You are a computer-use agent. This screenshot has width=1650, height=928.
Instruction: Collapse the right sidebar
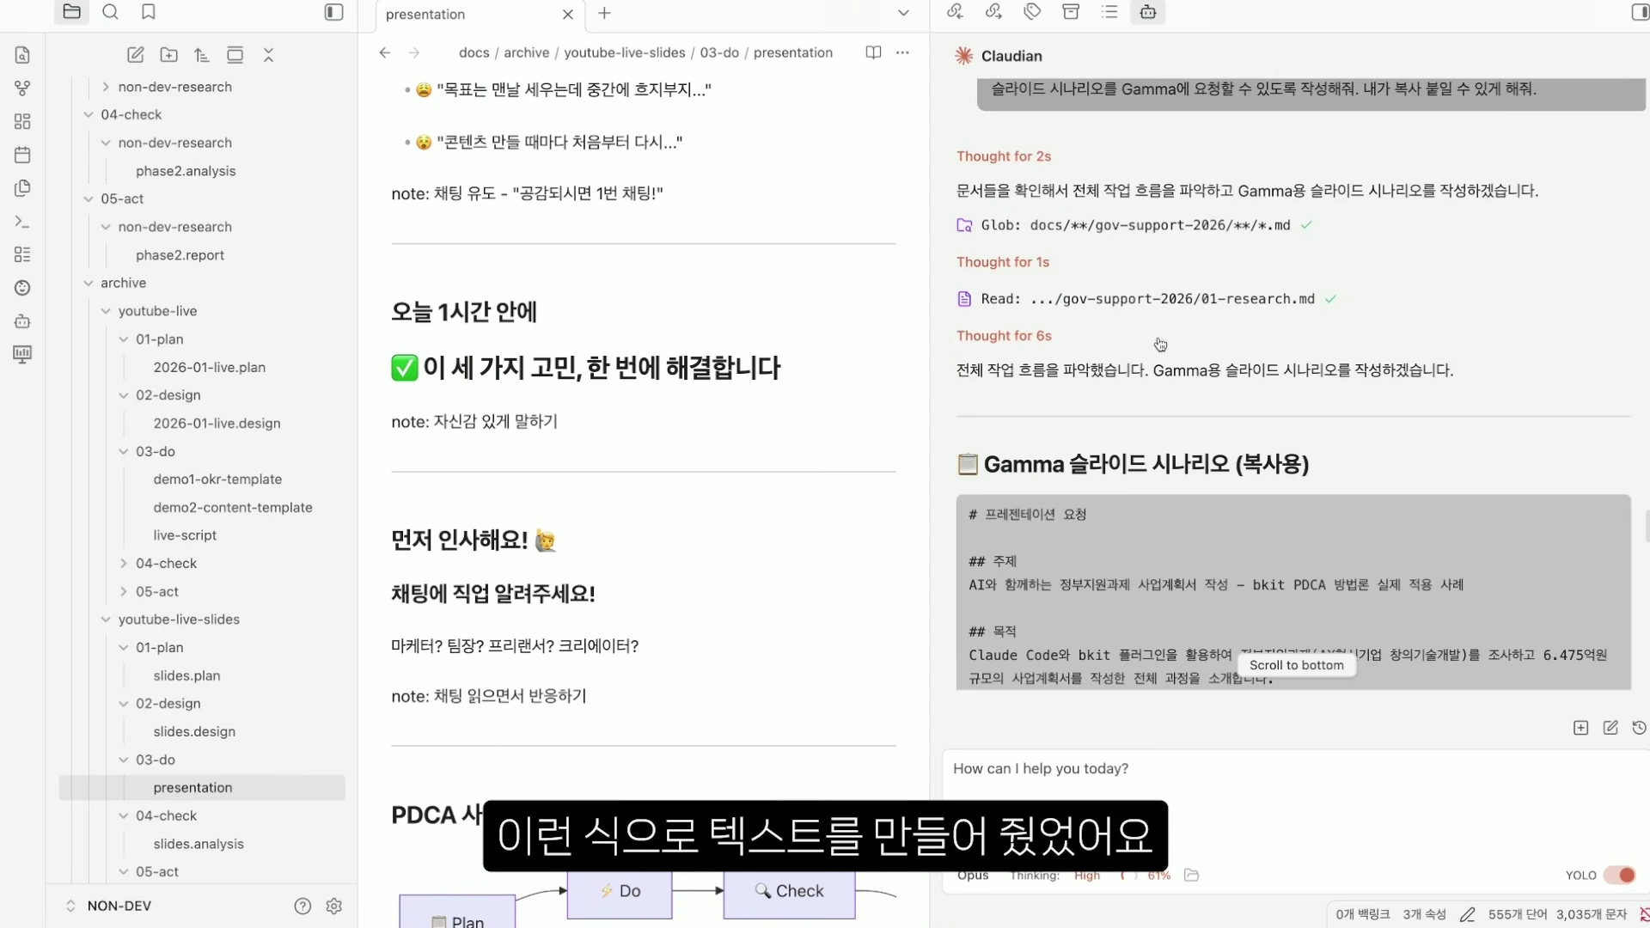pos(1640,12)
